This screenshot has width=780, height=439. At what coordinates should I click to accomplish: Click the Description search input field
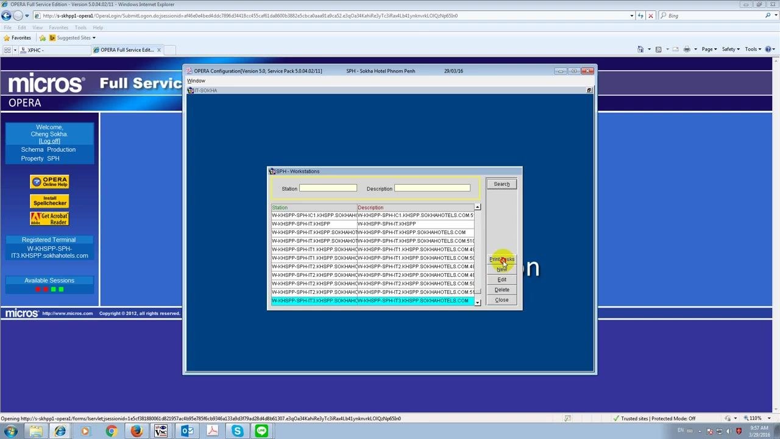tap(432, 188)
